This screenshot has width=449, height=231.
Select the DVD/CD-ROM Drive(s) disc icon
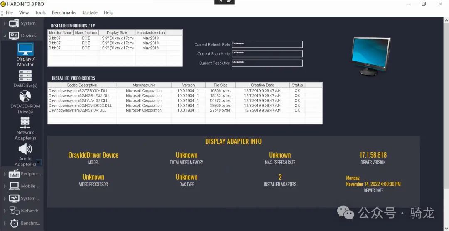[x=25, y=96]
